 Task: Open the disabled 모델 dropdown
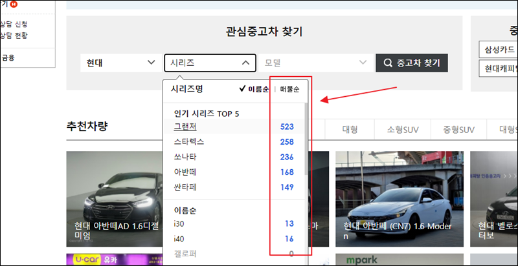tap(315, 63)
